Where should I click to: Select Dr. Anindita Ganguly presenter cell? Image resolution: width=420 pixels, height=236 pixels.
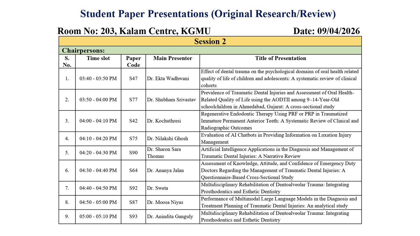point(170,217)
